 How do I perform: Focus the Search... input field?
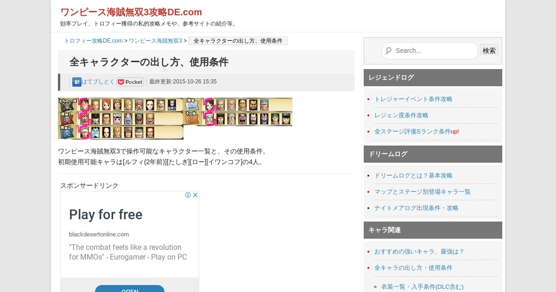430,51
